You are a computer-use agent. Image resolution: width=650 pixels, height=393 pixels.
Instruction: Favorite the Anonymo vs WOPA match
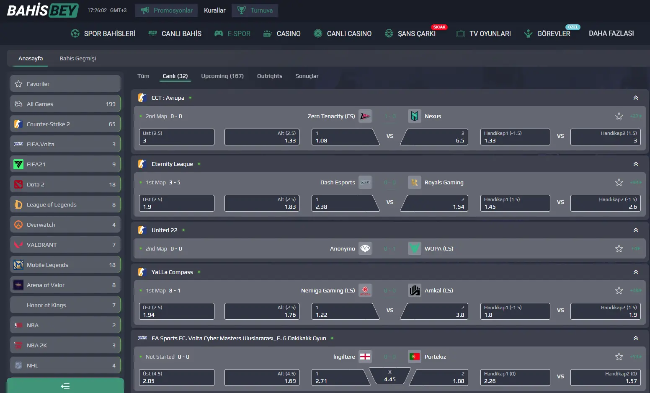click(619, 248)
